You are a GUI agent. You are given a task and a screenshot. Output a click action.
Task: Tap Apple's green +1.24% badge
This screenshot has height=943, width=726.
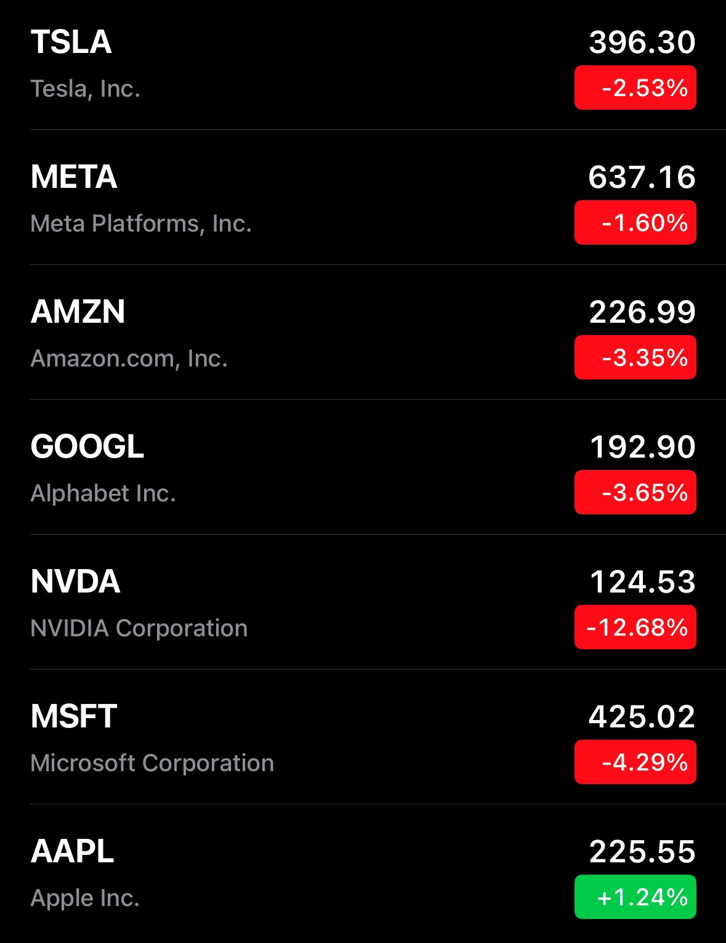coord(635,897)
